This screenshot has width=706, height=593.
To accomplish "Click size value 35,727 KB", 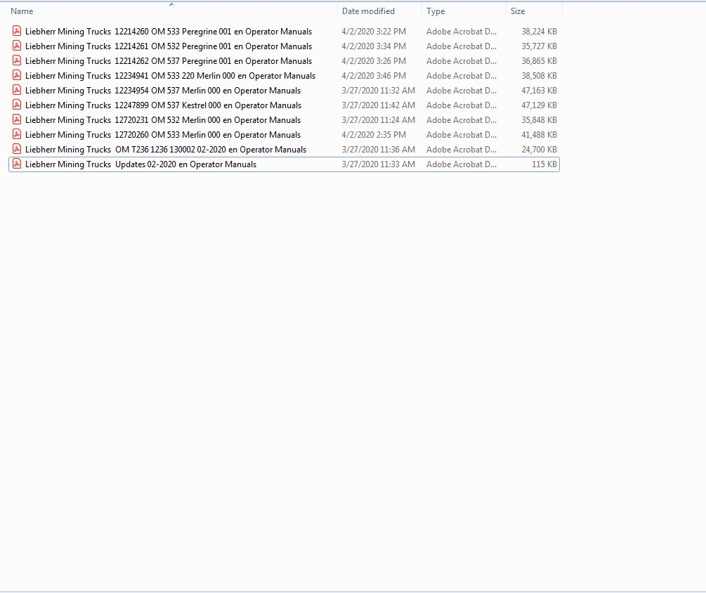I will (539, 46).
